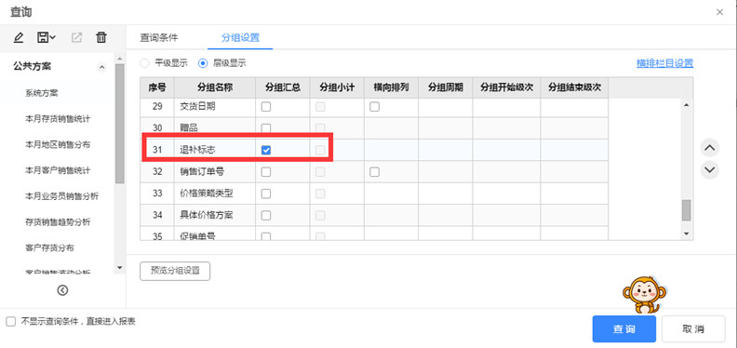737x348 pixels.
Task: Click the table's vertical scrollbar thumb
Action: pyautogui.click(x=687, y=210)
